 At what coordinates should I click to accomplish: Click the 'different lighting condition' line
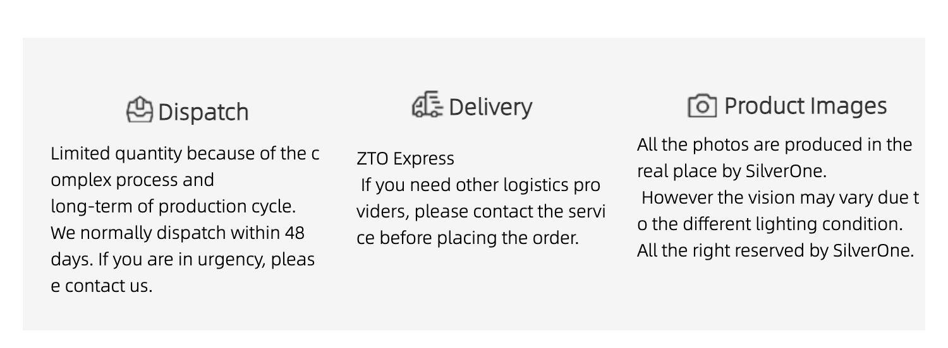[x=770, y=224]
